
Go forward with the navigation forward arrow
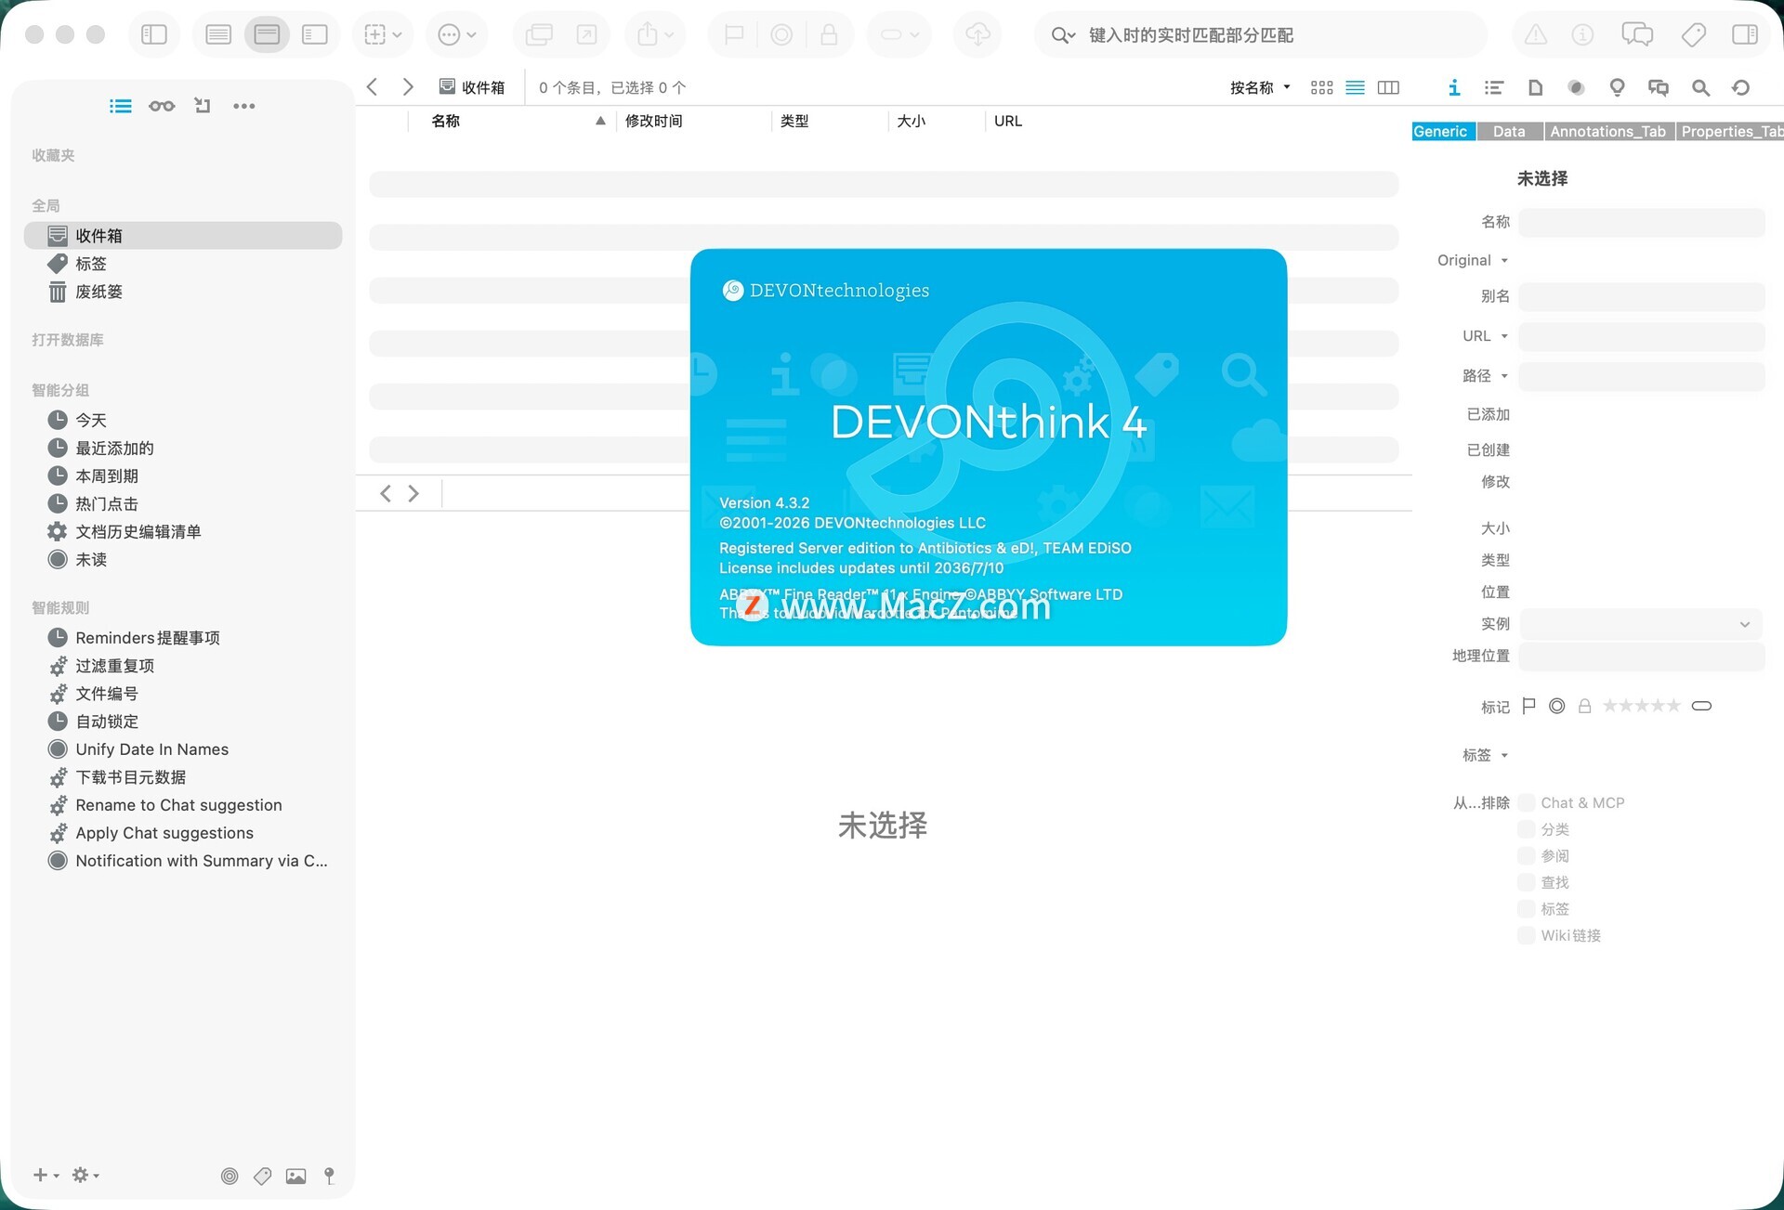408,87
